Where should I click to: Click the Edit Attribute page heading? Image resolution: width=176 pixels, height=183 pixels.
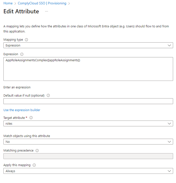pyautogui.click(x=21, y=12)
